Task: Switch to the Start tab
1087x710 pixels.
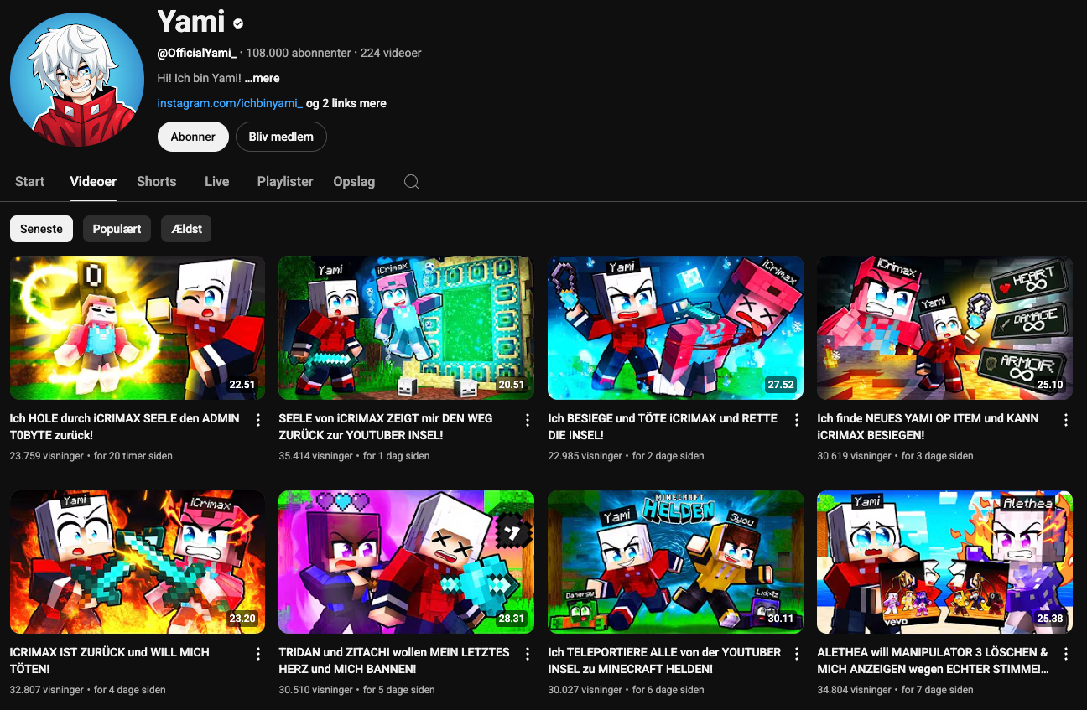Action: [x=29, y=181]
